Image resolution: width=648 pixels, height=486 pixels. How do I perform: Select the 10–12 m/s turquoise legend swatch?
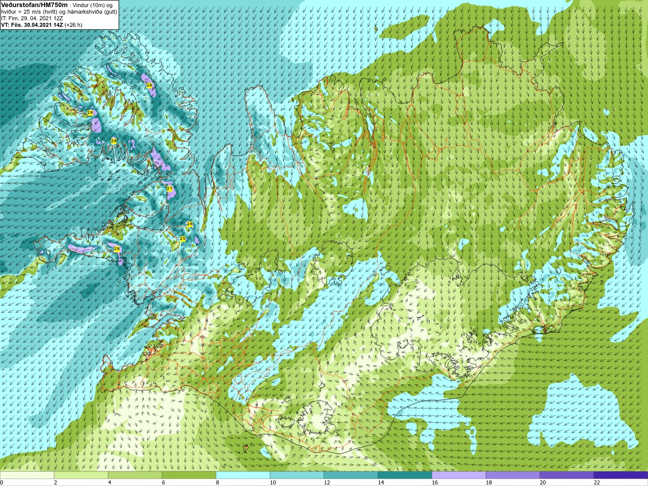click(x=297, y=475)
